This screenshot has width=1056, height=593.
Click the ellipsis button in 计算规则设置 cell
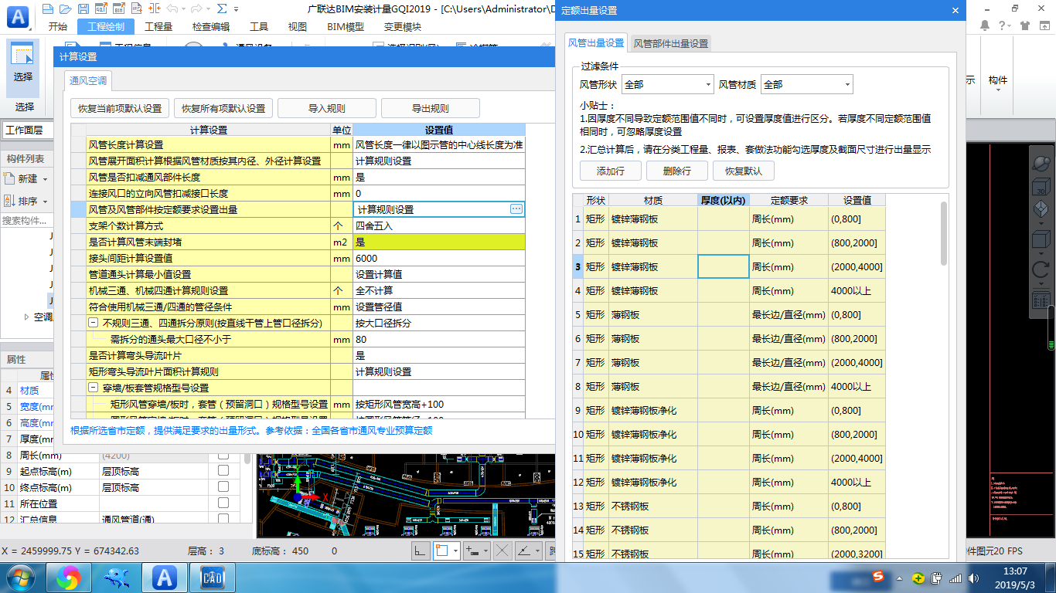pos(516,209)
